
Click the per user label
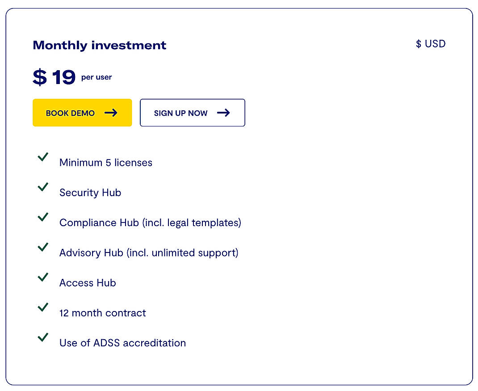click(x=96, y=77)
